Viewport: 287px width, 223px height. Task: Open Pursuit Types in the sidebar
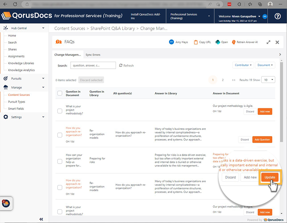click(x=17, y=102)
